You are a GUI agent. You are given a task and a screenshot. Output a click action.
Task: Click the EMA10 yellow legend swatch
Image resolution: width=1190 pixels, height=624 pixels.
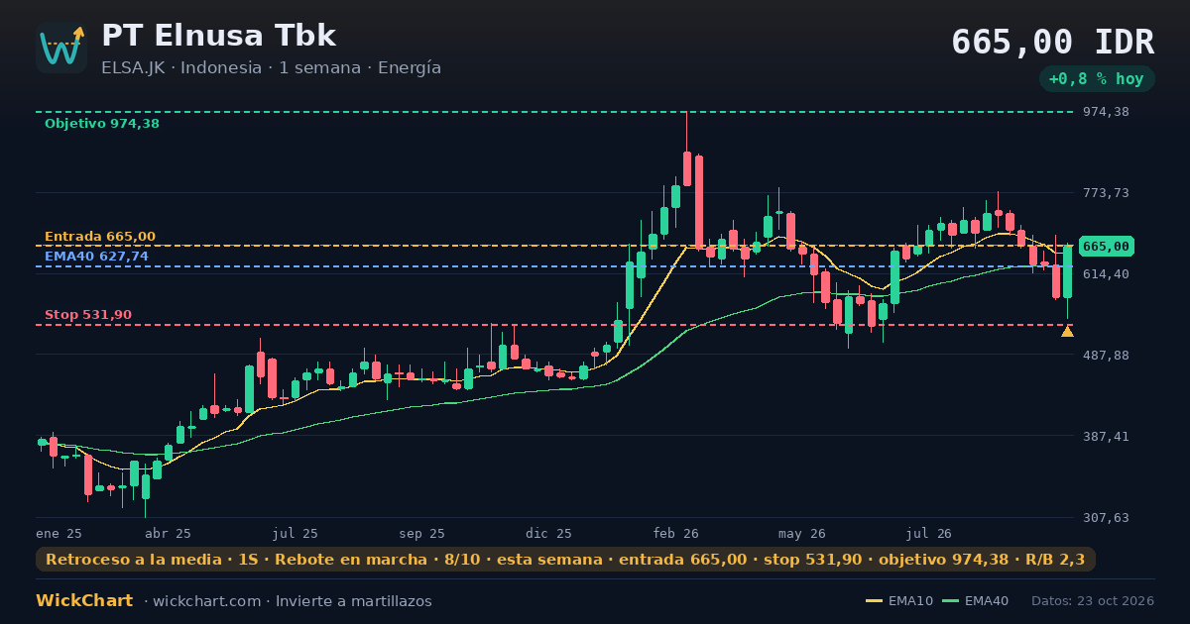tap(874, 601)
